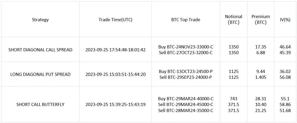Select the LONG DIAGONAL PUT SPREAD cell
Image resolution: width=297 pixels, height=123 pixels.
(x=40, y=75)
